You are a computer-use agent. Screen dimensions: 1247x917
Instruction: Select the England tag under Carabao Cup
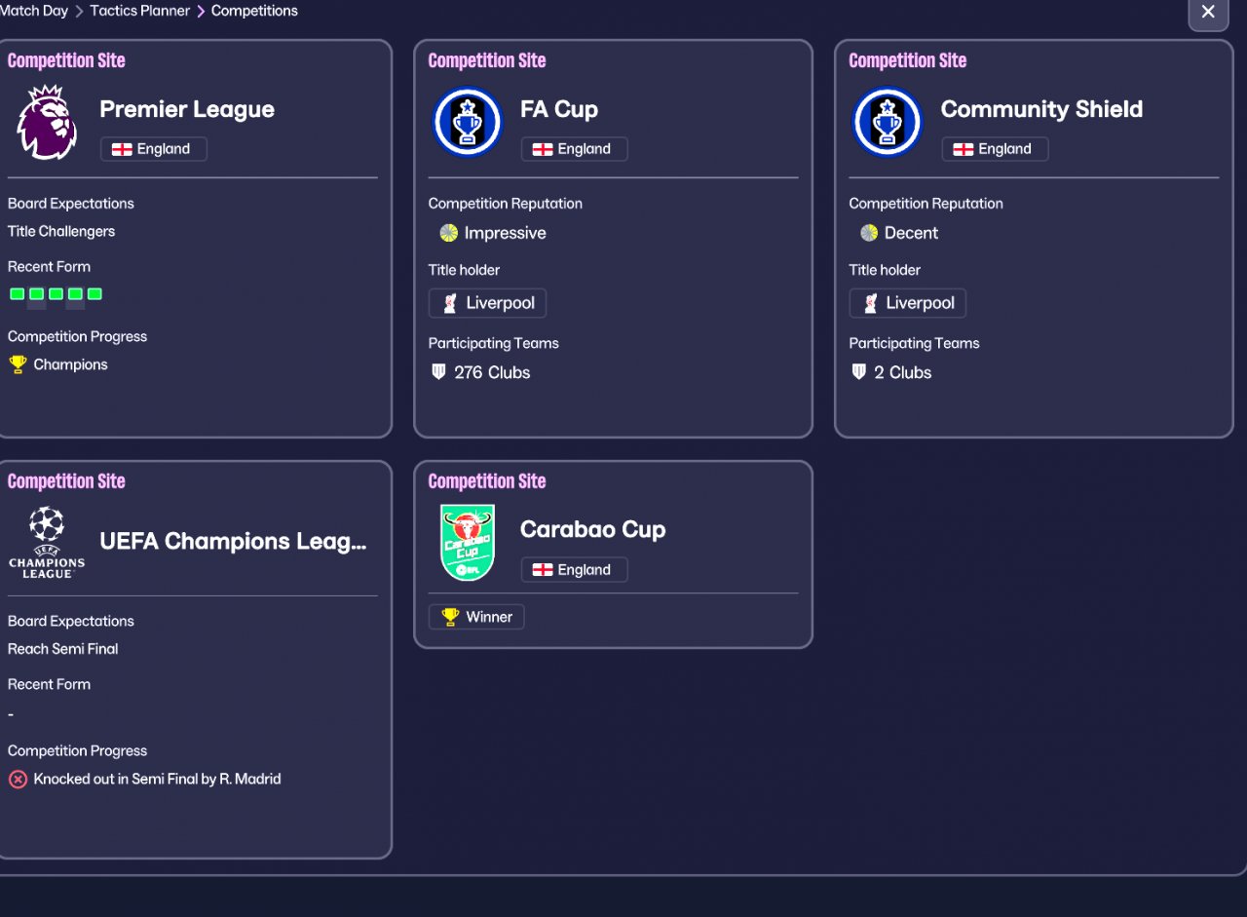pyautogui.click(x=575, y=570)
